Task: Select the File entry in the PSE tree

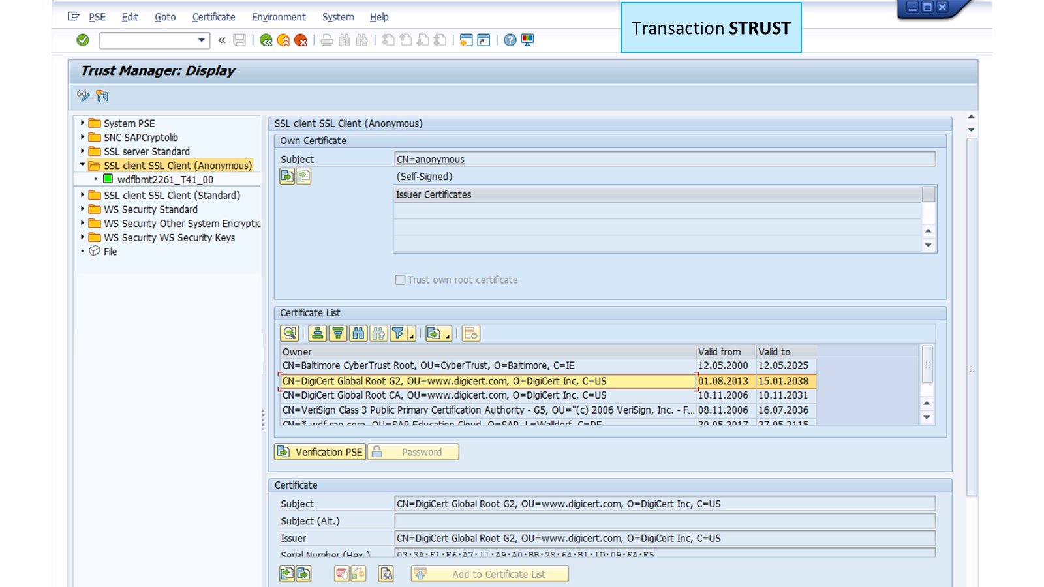Action: click(x=110, y=252)
